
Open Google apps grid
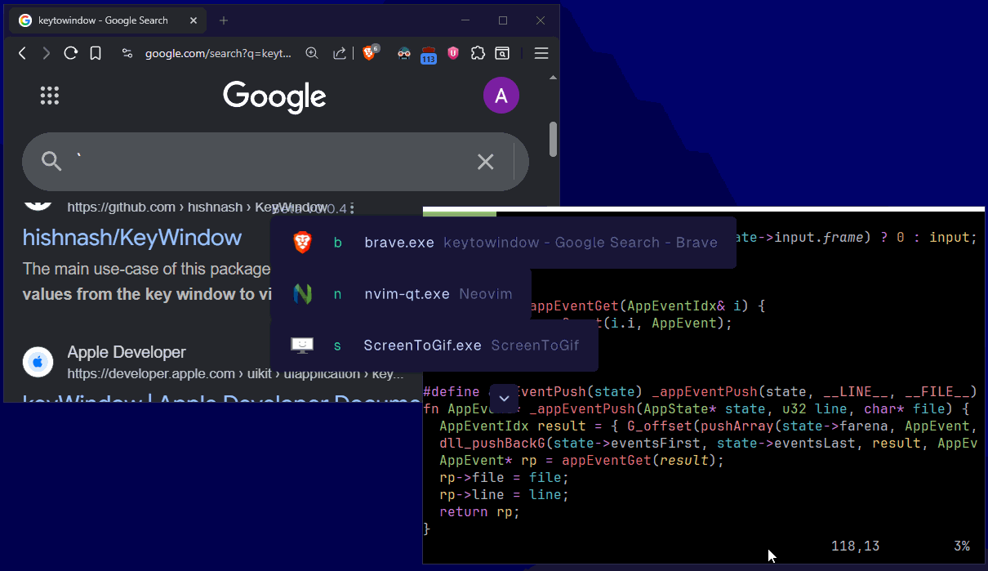pos(50,96)
